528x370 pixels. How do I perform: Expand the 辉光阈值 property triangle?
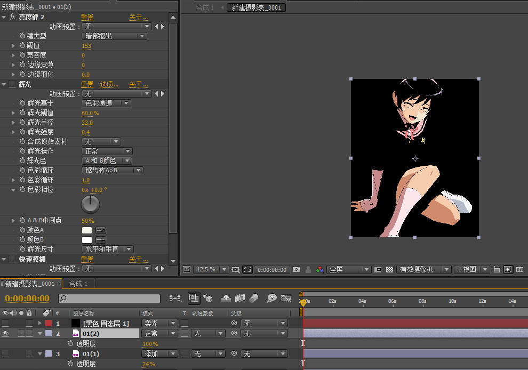coord(13,113)
